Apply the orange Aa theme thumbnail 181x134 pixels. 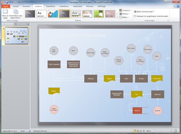87,14
